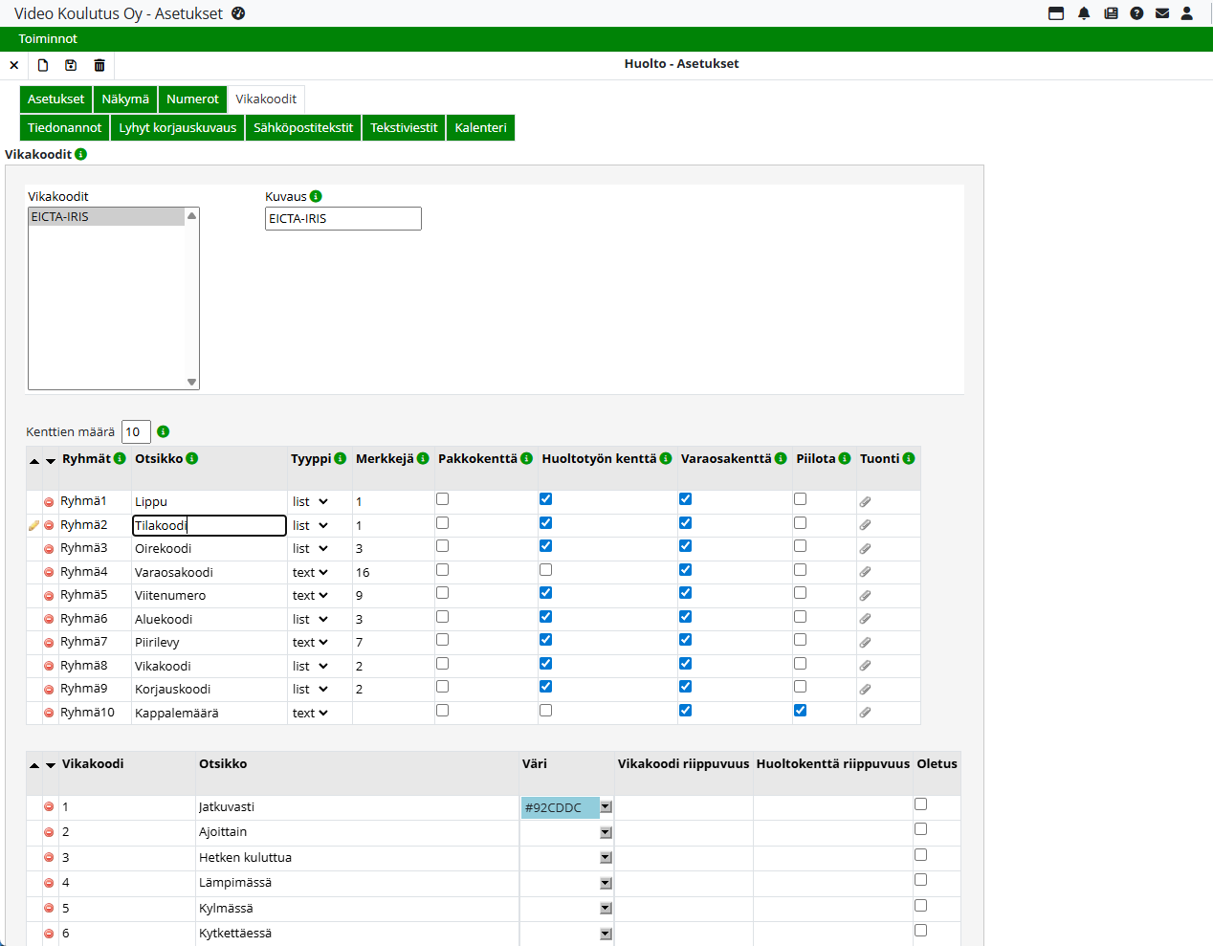This screenshot has width=1213, height=946.
Task: Click the envelope messages icon
Action: pos(1162,13)
